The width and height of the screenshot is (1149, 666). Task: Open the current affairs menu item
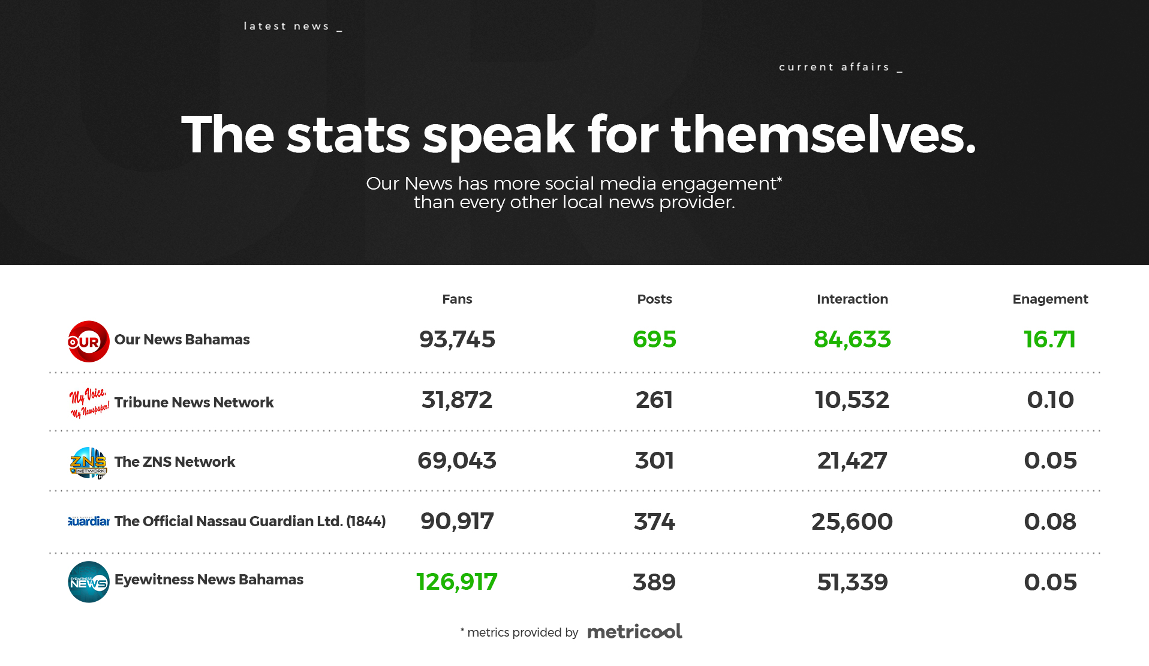834,67
